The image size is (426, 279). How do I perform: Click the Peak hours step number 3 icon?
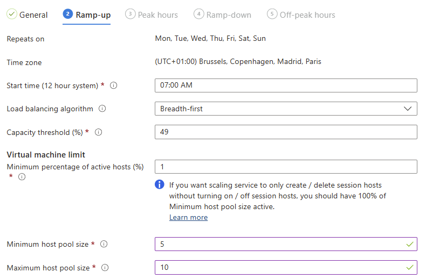pos(130,14)
